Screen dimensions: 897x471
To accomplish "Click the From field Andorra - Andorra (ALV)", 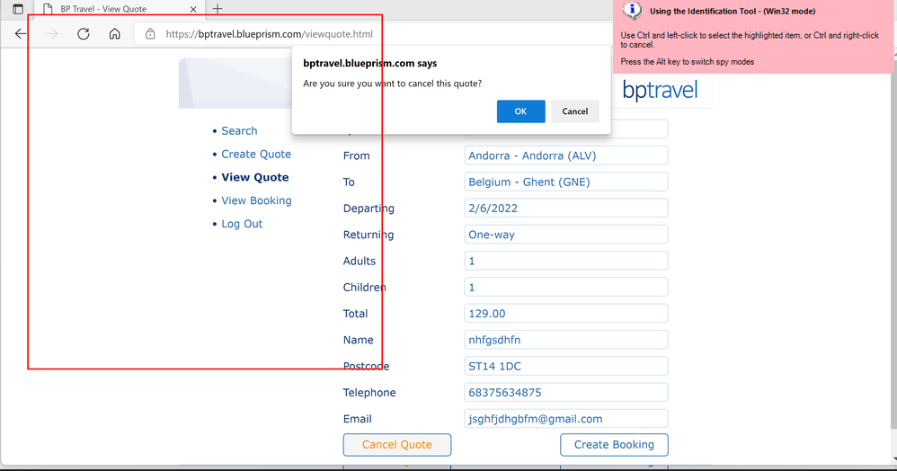I will pos(565,156).
